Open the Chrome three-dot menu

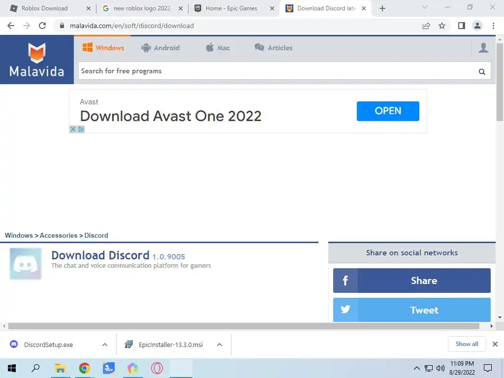[x=493, y=26]
